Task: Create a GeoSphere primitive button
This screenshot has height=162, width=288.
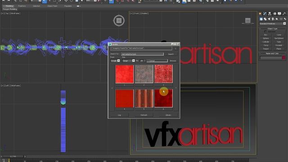Action: tap(279, 38)
